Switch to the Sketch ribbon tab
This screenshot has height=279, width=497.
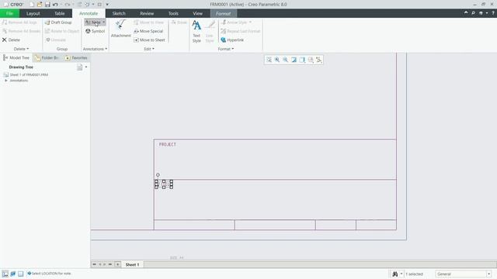[x=119, y=13]
